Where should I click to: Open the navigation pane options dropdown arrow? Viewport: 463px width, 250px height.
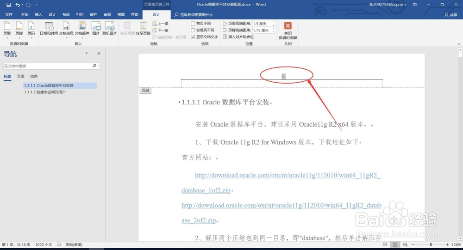(87, 53)
